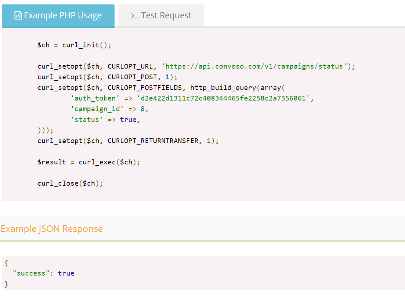Click the CURLOPT_RETURNTRANSFER line
The height and width of the screenshot is (302, 405).
128,141
